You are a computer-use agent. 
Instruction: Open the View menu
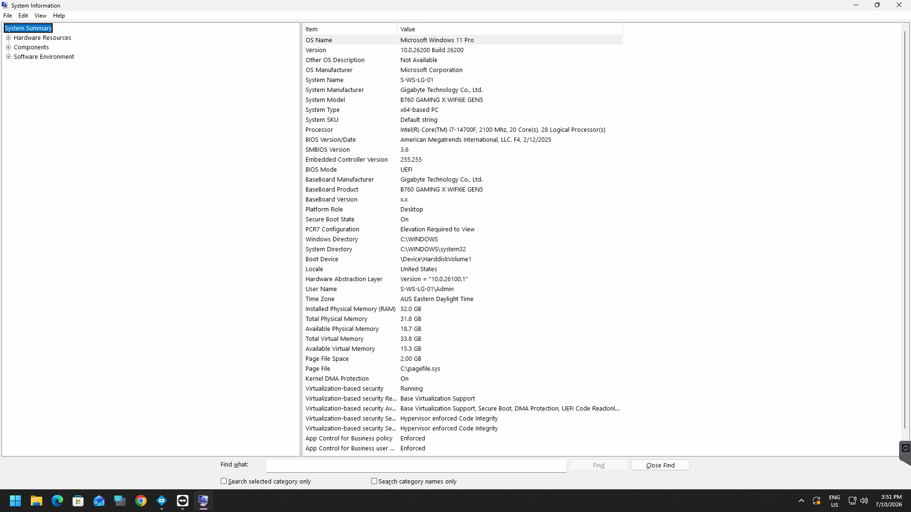[40, 16]
